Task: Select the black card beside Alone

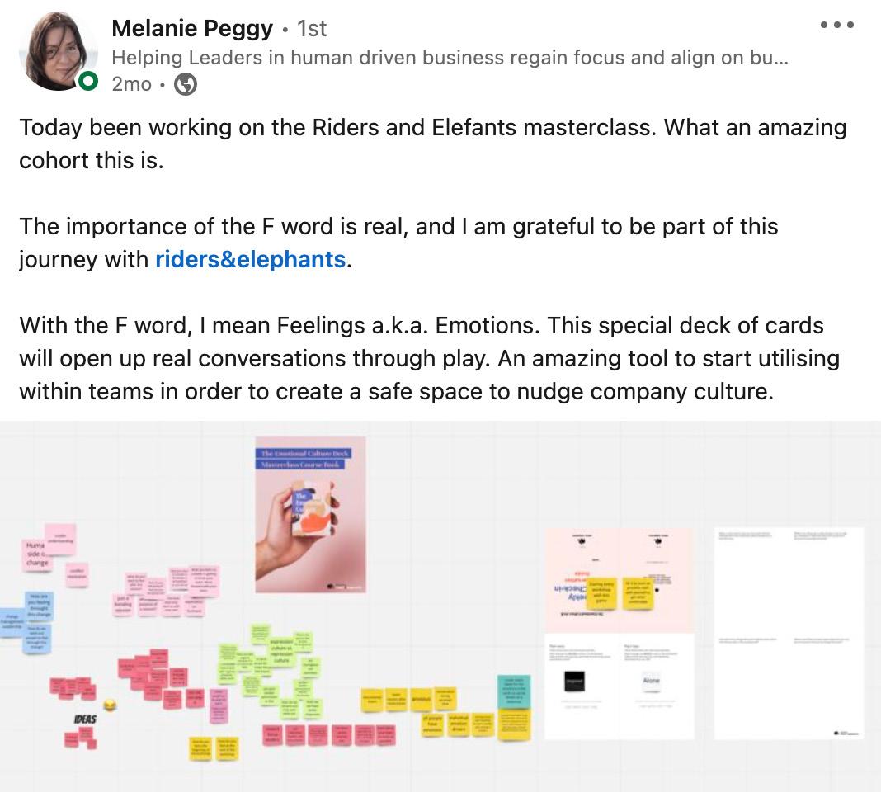Action: click(574, 682)
